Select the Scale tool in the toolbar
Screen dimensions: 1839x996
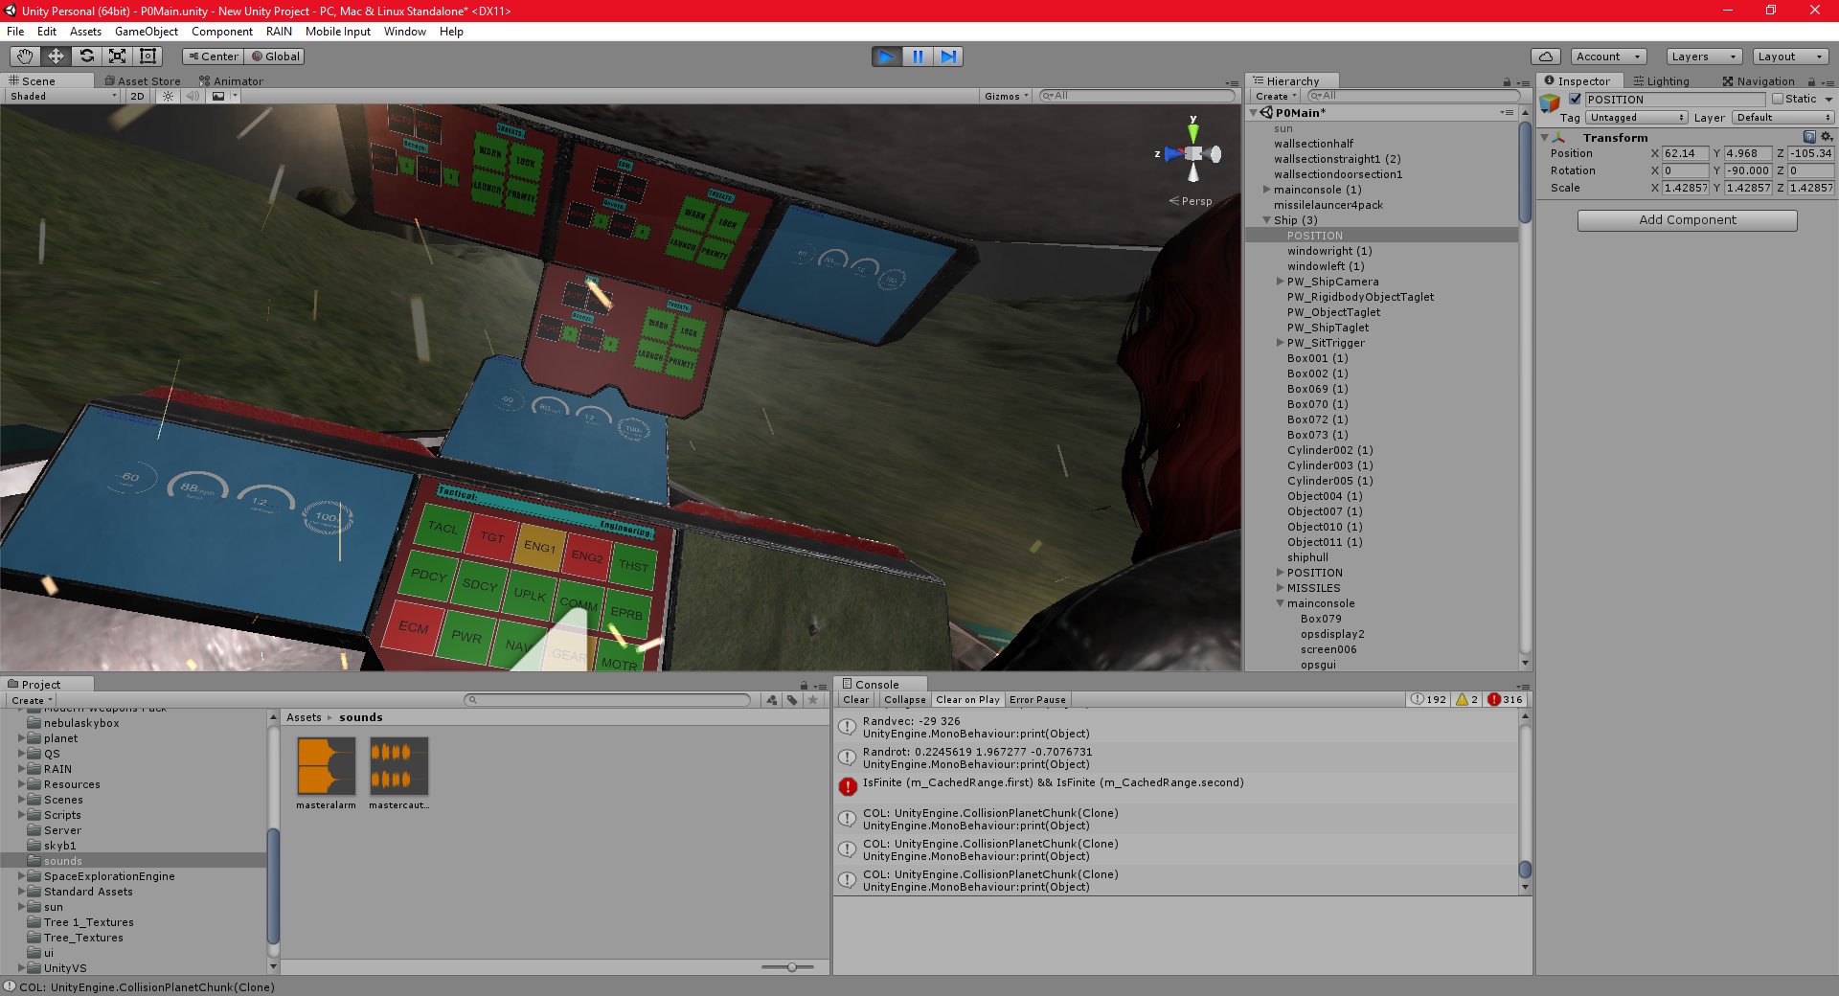point(117,57)
